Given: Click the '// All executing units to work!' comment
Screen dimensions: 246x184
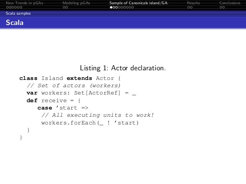Looking at the screenshot, I should (x=98, y=115).
